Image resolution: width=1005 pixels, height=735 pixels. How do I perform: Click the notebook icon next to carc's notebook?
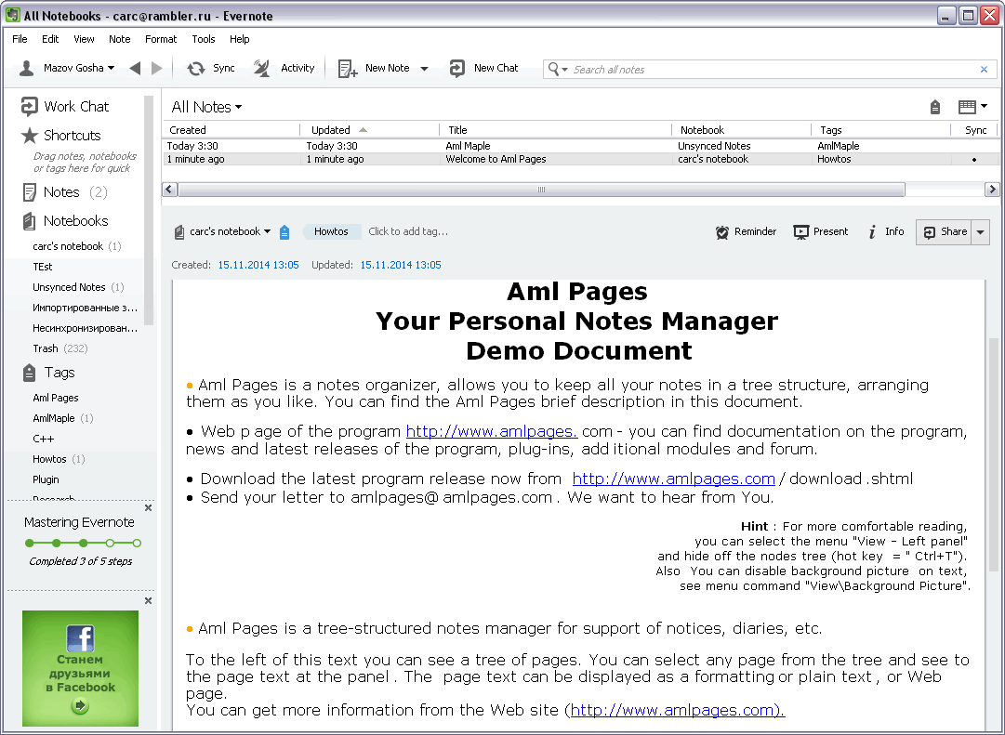coord(179,232)
